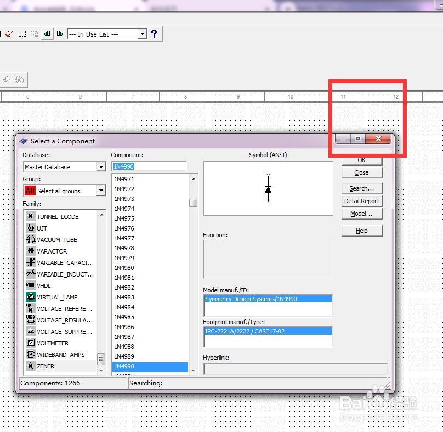The width and height of the screenshot is (443, 432).
Task: Select the VHDL family icon
Action: coord(31,286)
